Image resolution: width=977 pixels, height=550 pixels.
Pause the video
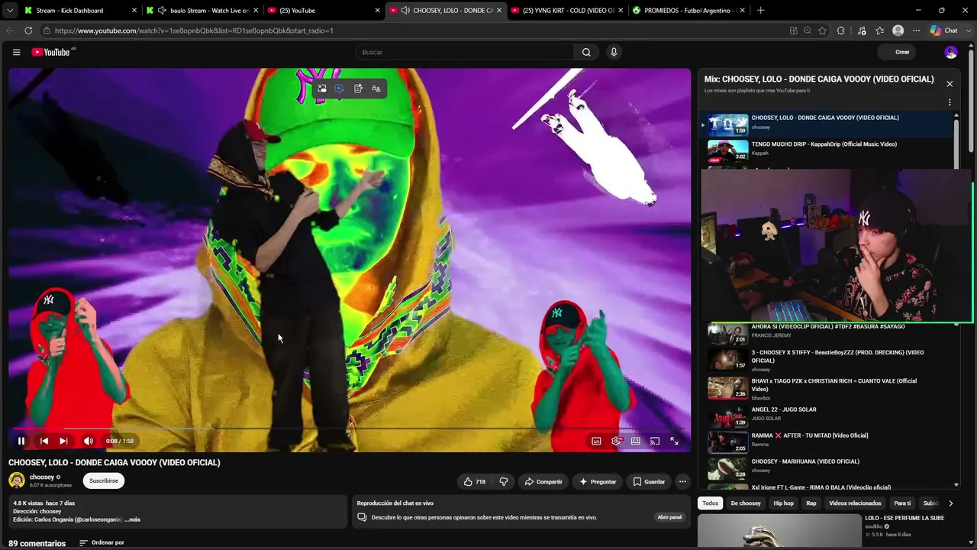point(21,441)
